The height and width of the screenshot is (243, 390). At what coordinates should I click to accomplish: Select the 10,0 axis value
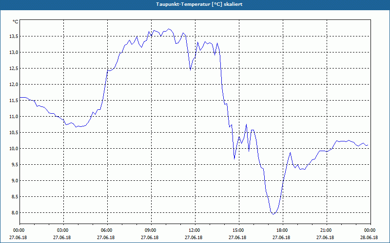tap(14, 149)
